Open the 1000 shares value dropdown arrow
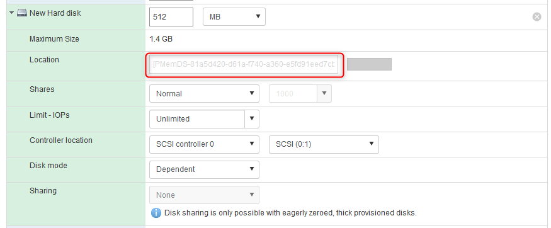 pyautogui.click(x=324, y=93)
